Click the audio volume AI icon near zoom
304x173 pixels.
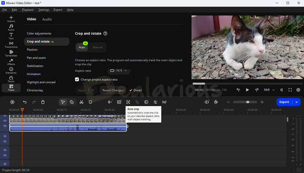click(206, 102)
